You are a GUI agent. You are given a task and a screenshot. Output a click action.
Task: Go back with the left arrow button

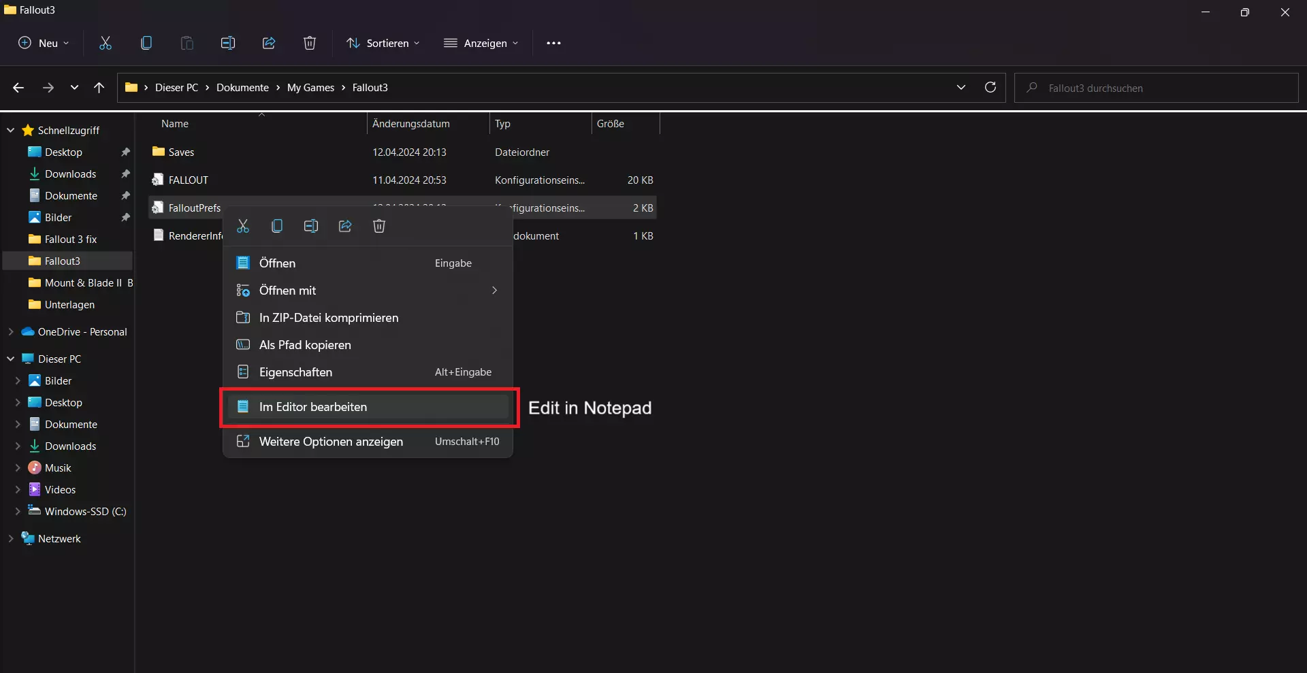18,88
